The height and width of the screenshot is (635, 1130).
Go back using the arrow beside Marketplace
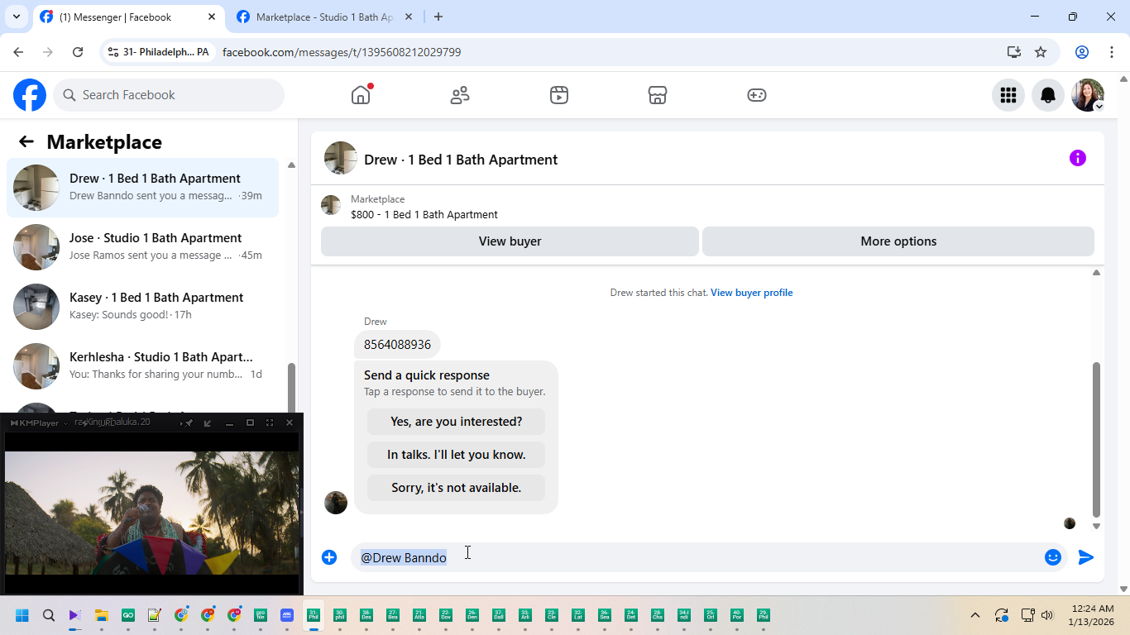pos(26,141)
